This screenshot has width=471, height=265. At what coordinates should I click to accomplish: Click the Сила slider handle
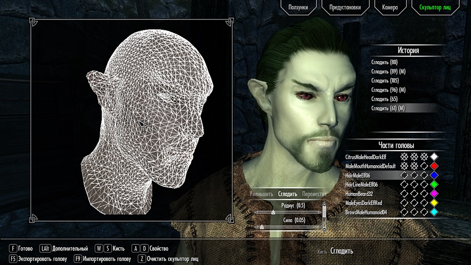[x=261, y=227]
